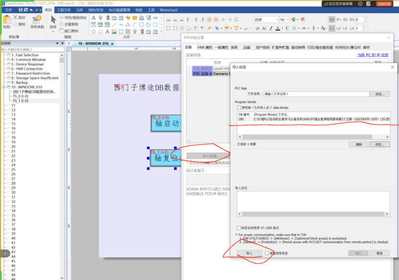Image resolution: width=399 pixels, height=280 pixels.
Task: Increase the state number stepper
Action: pos(365,18)
